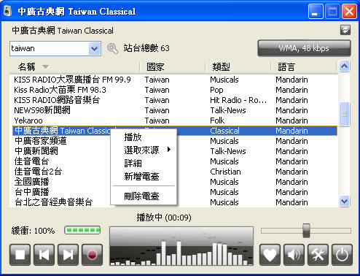Click the 播放中 (00:09) status text
Viewport: 360px width, 276px height.
tap(164, 218)
